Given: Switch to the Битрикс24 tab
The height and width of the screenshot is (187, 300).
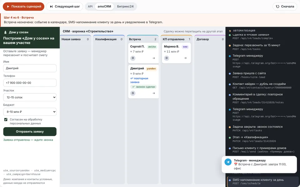Looking at the screenshot, I should tap(125, 7).
